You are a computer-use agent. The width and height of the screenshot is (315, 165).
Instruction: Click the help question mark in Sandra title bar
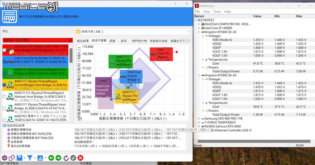coord(176,4)
